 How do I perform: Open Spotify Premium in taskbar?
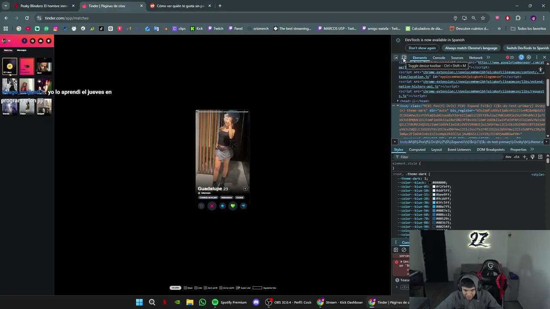click(229, 302)
